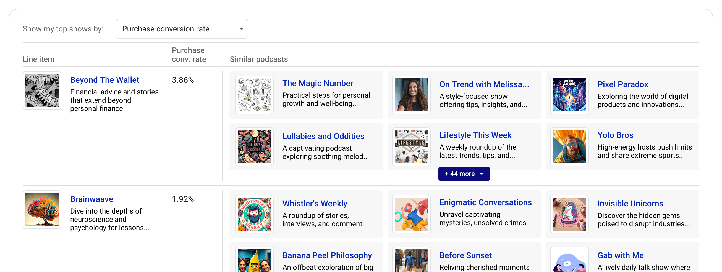Click Banana Peel Philosophy cover art

(x=254, y=260)
